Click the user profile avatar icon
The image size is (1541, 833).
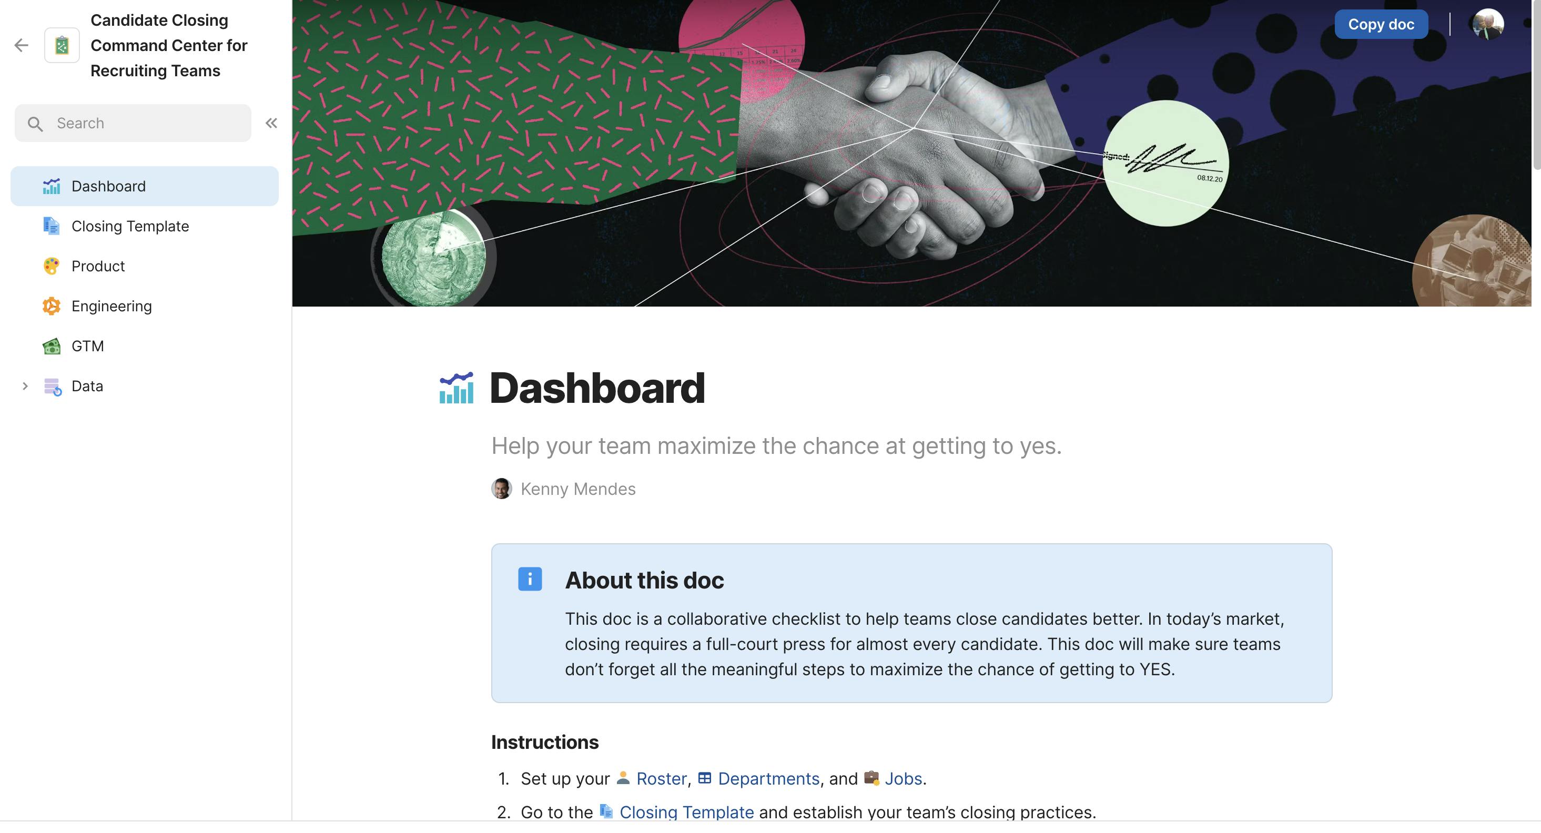1489,23
